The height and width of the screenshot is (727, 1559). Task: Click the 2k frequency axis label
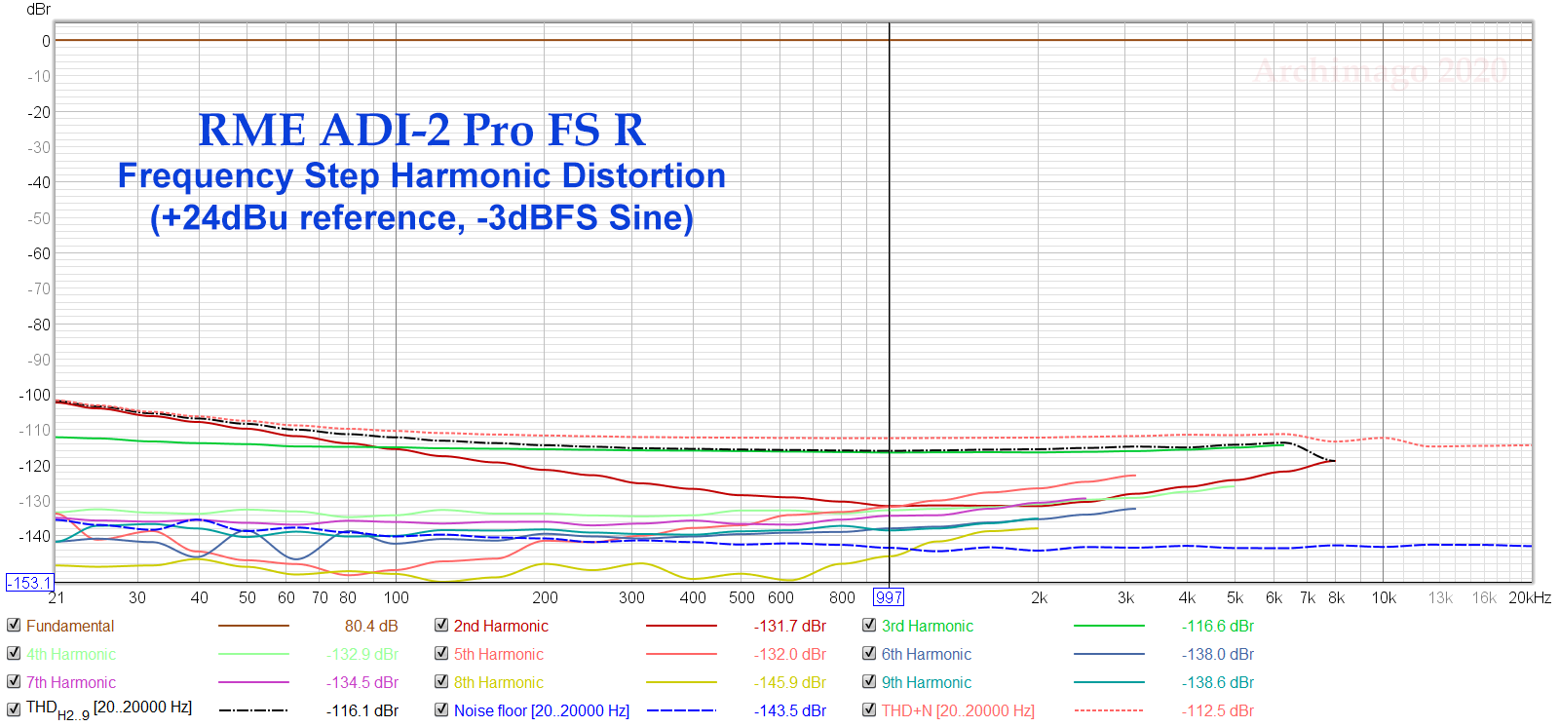point(1040,597)
